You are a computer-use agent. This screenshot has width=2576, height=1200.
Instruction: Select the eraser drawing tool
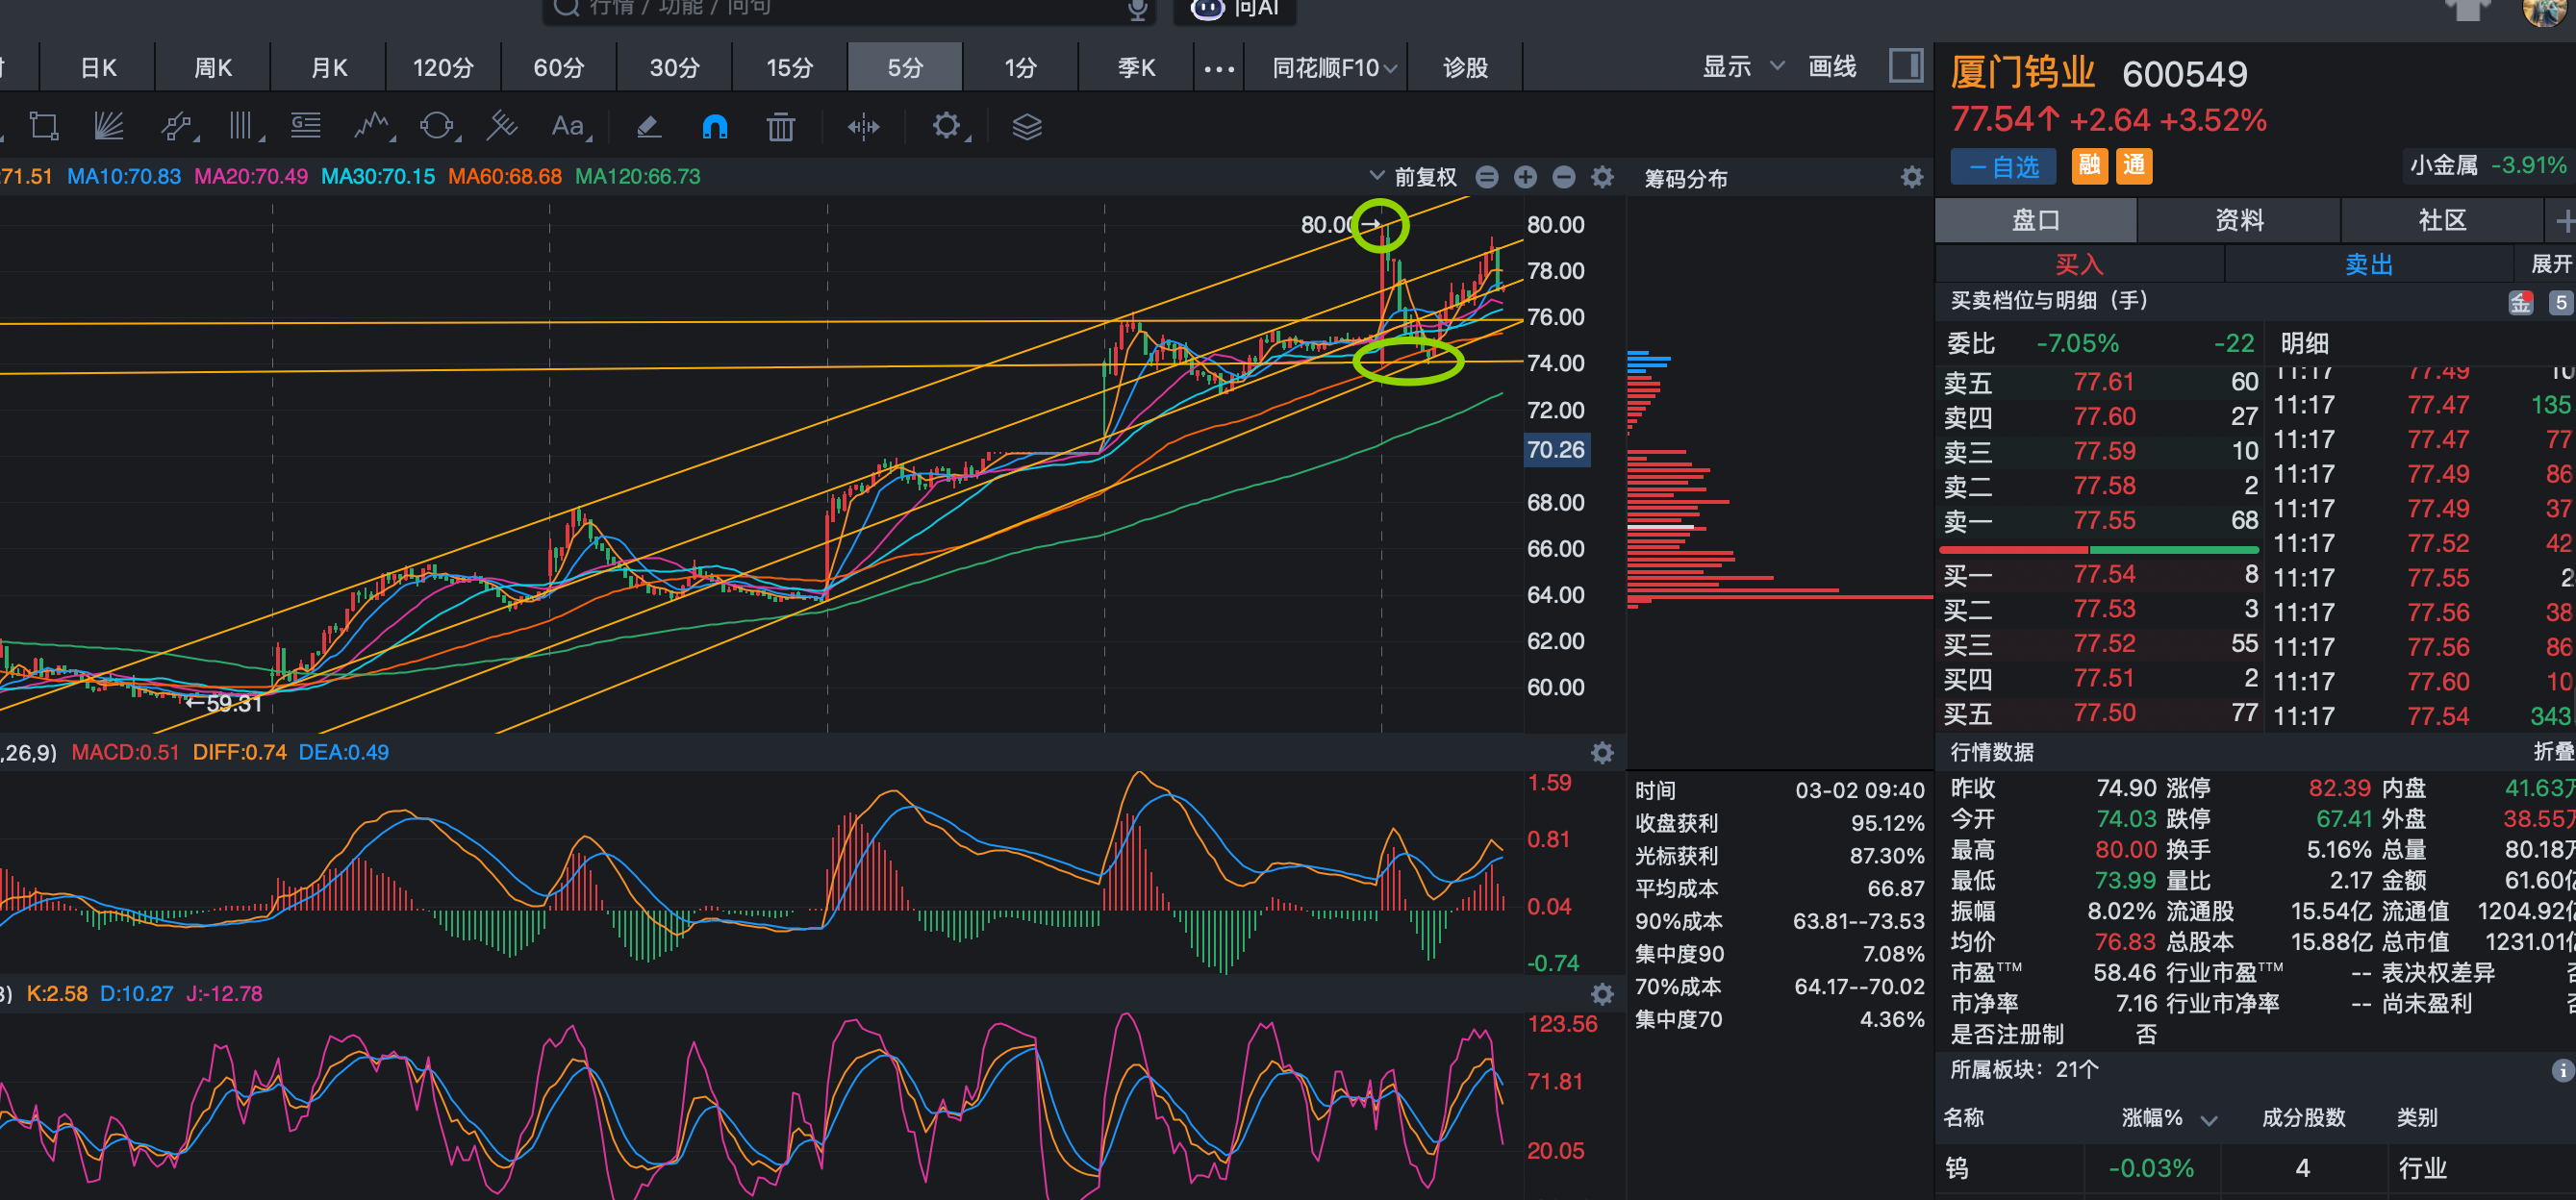[648, 126]
